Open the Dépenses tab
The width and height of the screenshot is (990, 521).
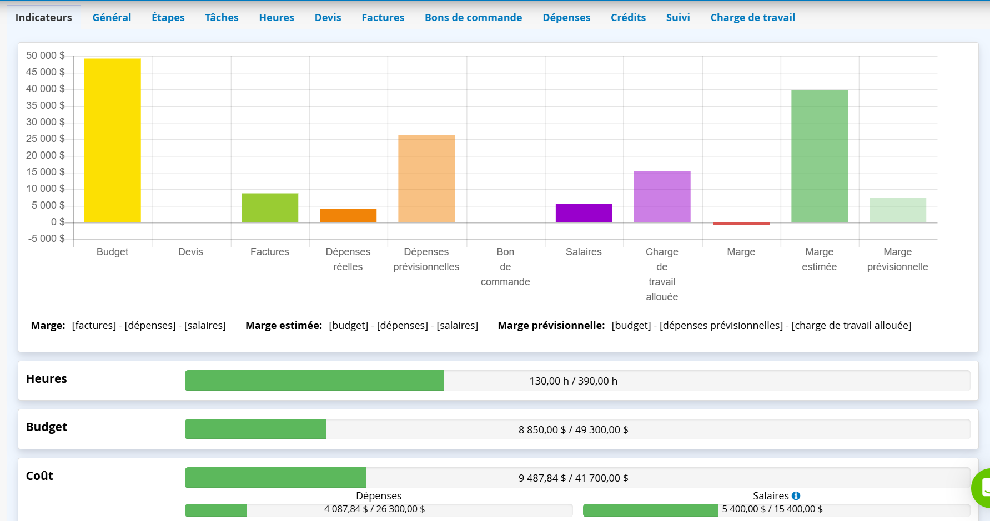[x=566, y=17]
